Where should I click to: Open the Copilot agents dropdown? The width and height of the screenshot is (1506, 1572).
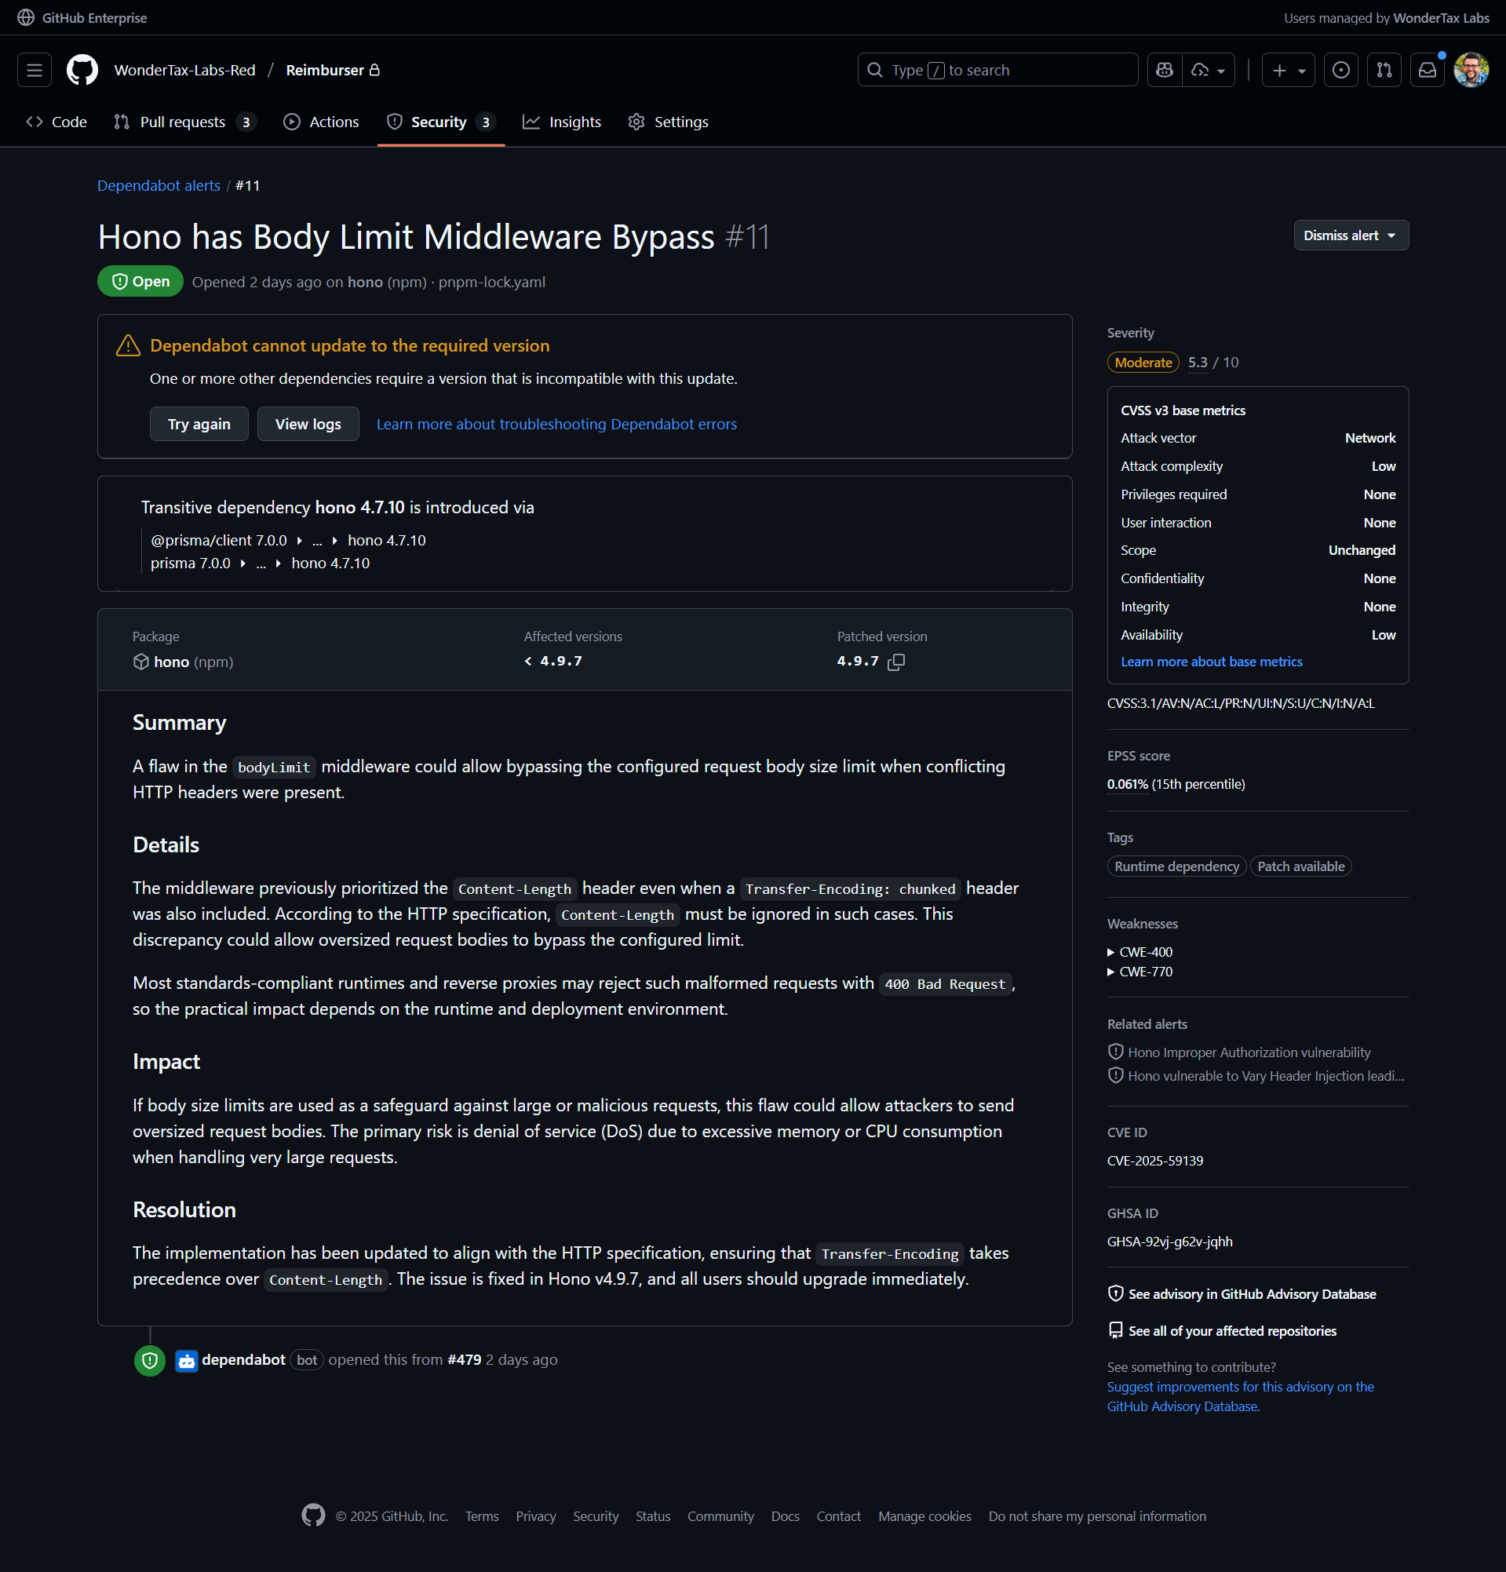1209,70
